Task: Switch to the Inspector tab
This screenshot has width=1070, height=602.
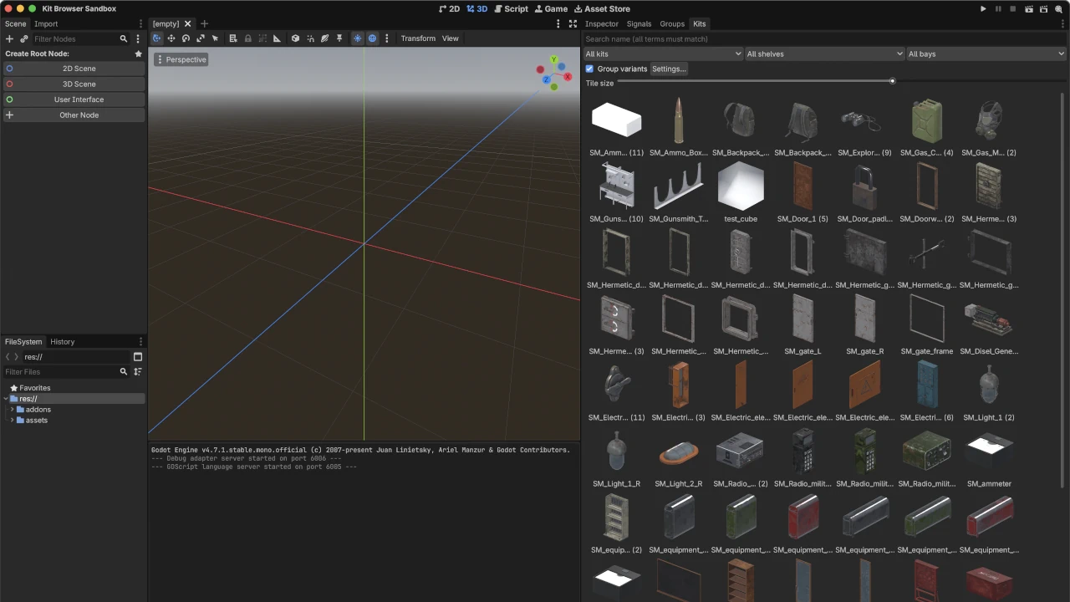Action: (602, 24)
